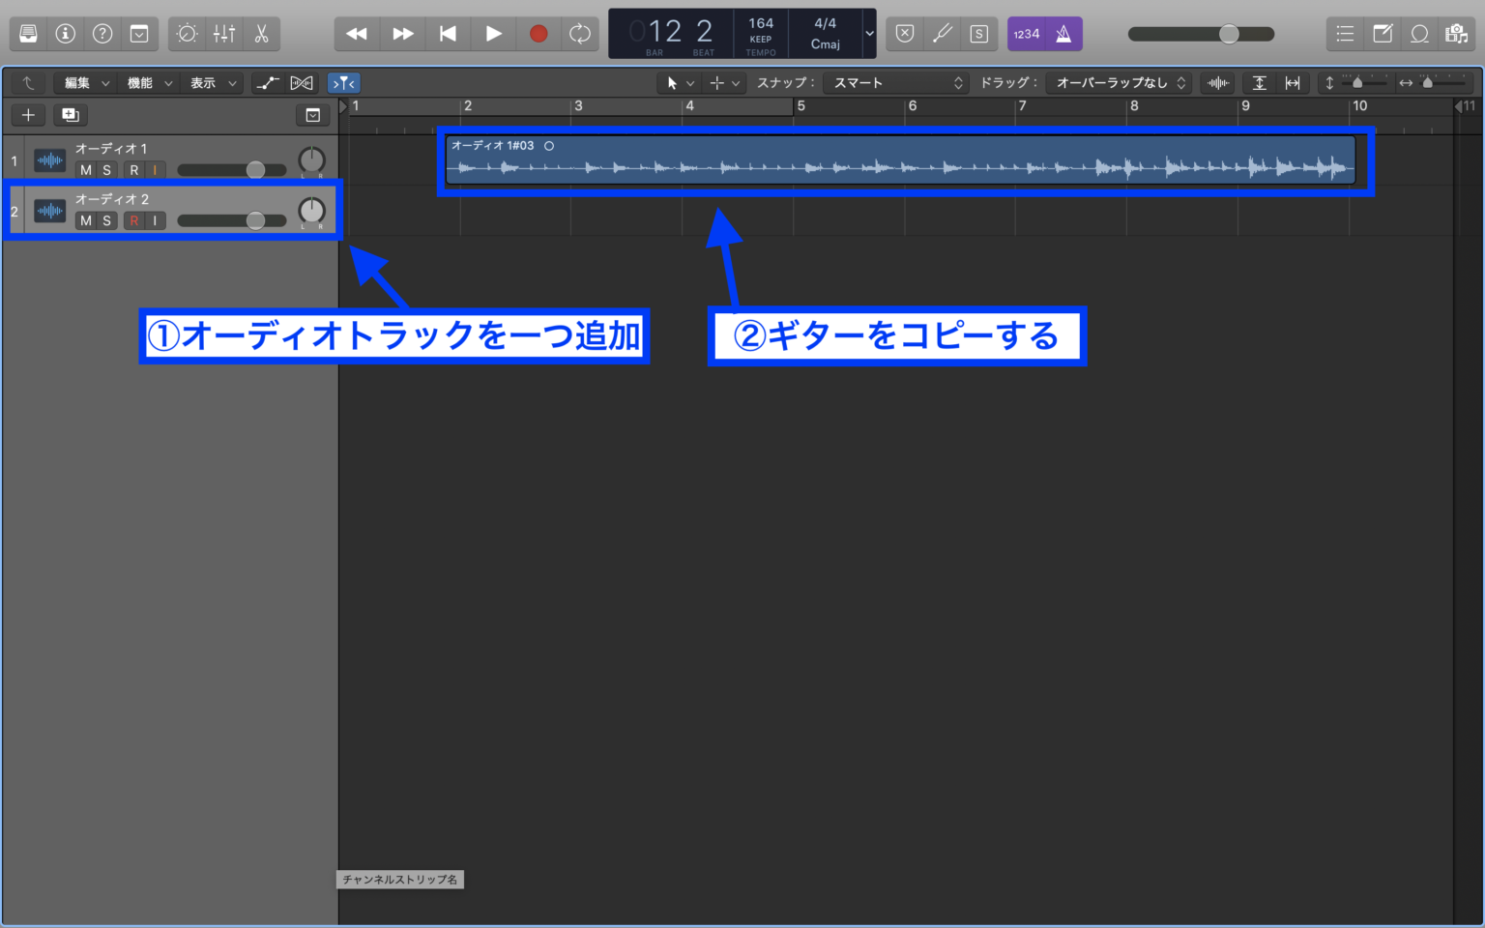1485x928 pixels.
Task: Open the 表示 menu in the tracks area
Action: (x=211, y=82)
